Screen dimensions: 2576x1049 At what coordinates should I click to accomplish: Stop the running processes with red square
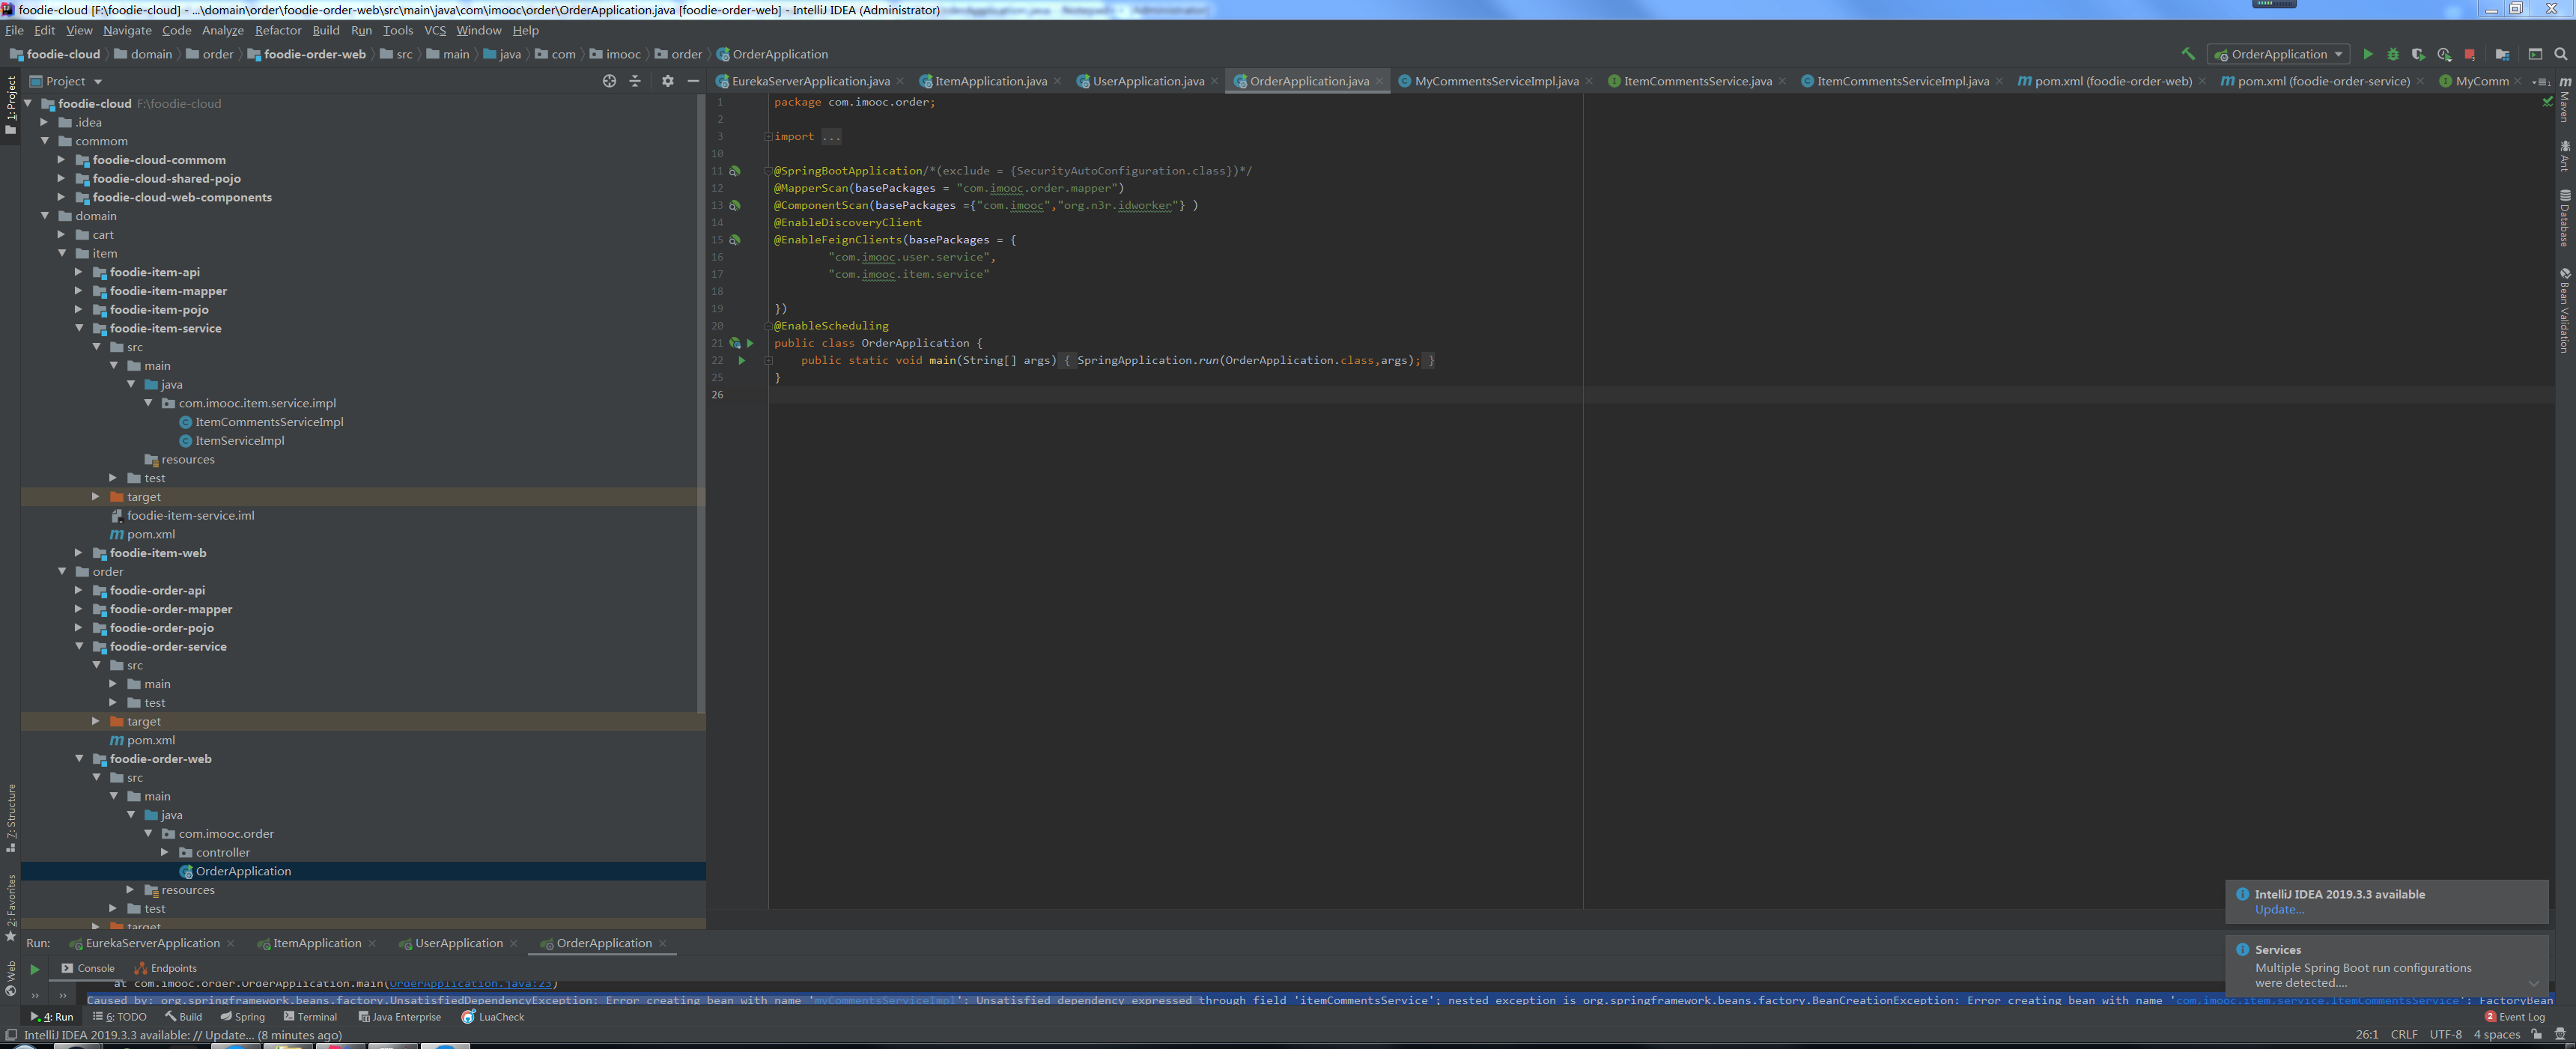tap(2470, 54)
